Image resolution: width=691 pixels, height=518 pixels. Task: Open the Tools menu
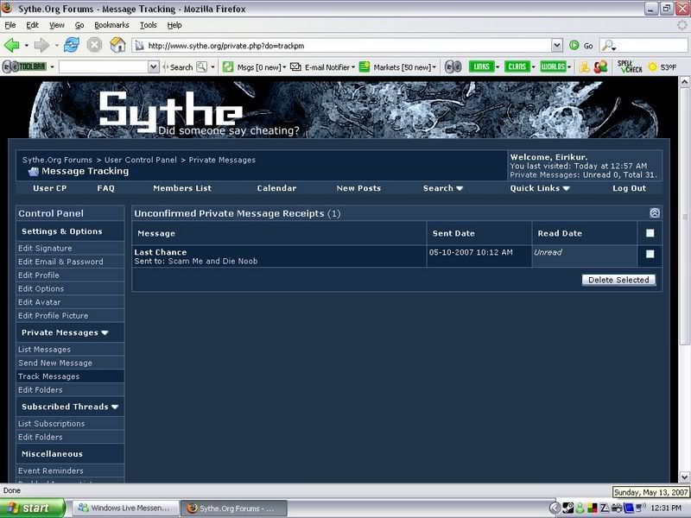(148, 25)
